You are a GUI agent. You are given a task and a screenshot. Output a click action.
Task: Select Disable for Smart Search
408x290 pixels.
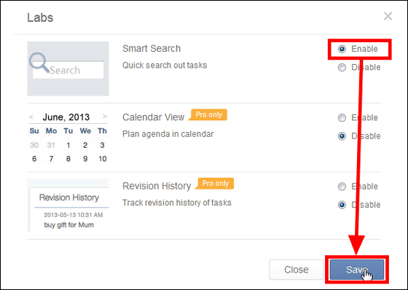click(x=342, y=68)
